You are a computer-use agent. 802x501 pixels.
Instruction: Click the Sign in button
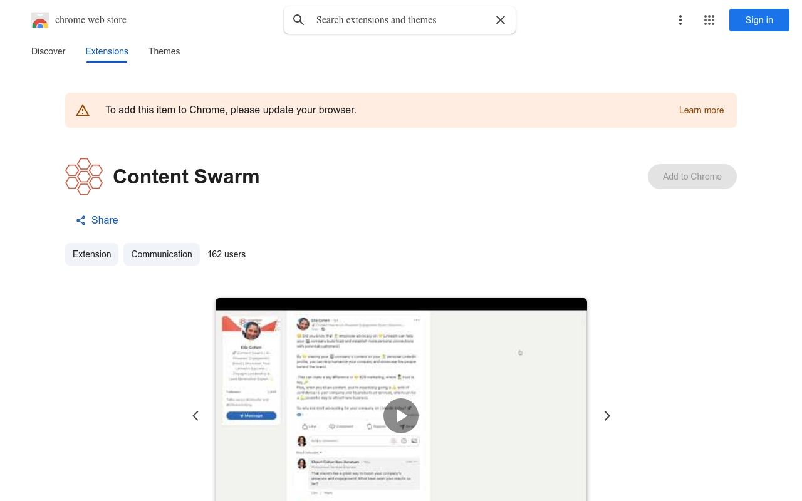759,20
